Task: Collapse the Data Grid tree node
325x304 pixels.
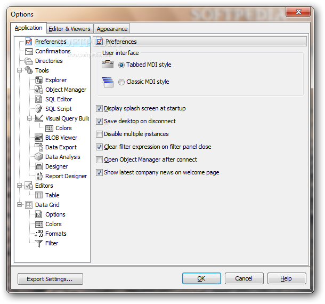Action: click(20, 205)
